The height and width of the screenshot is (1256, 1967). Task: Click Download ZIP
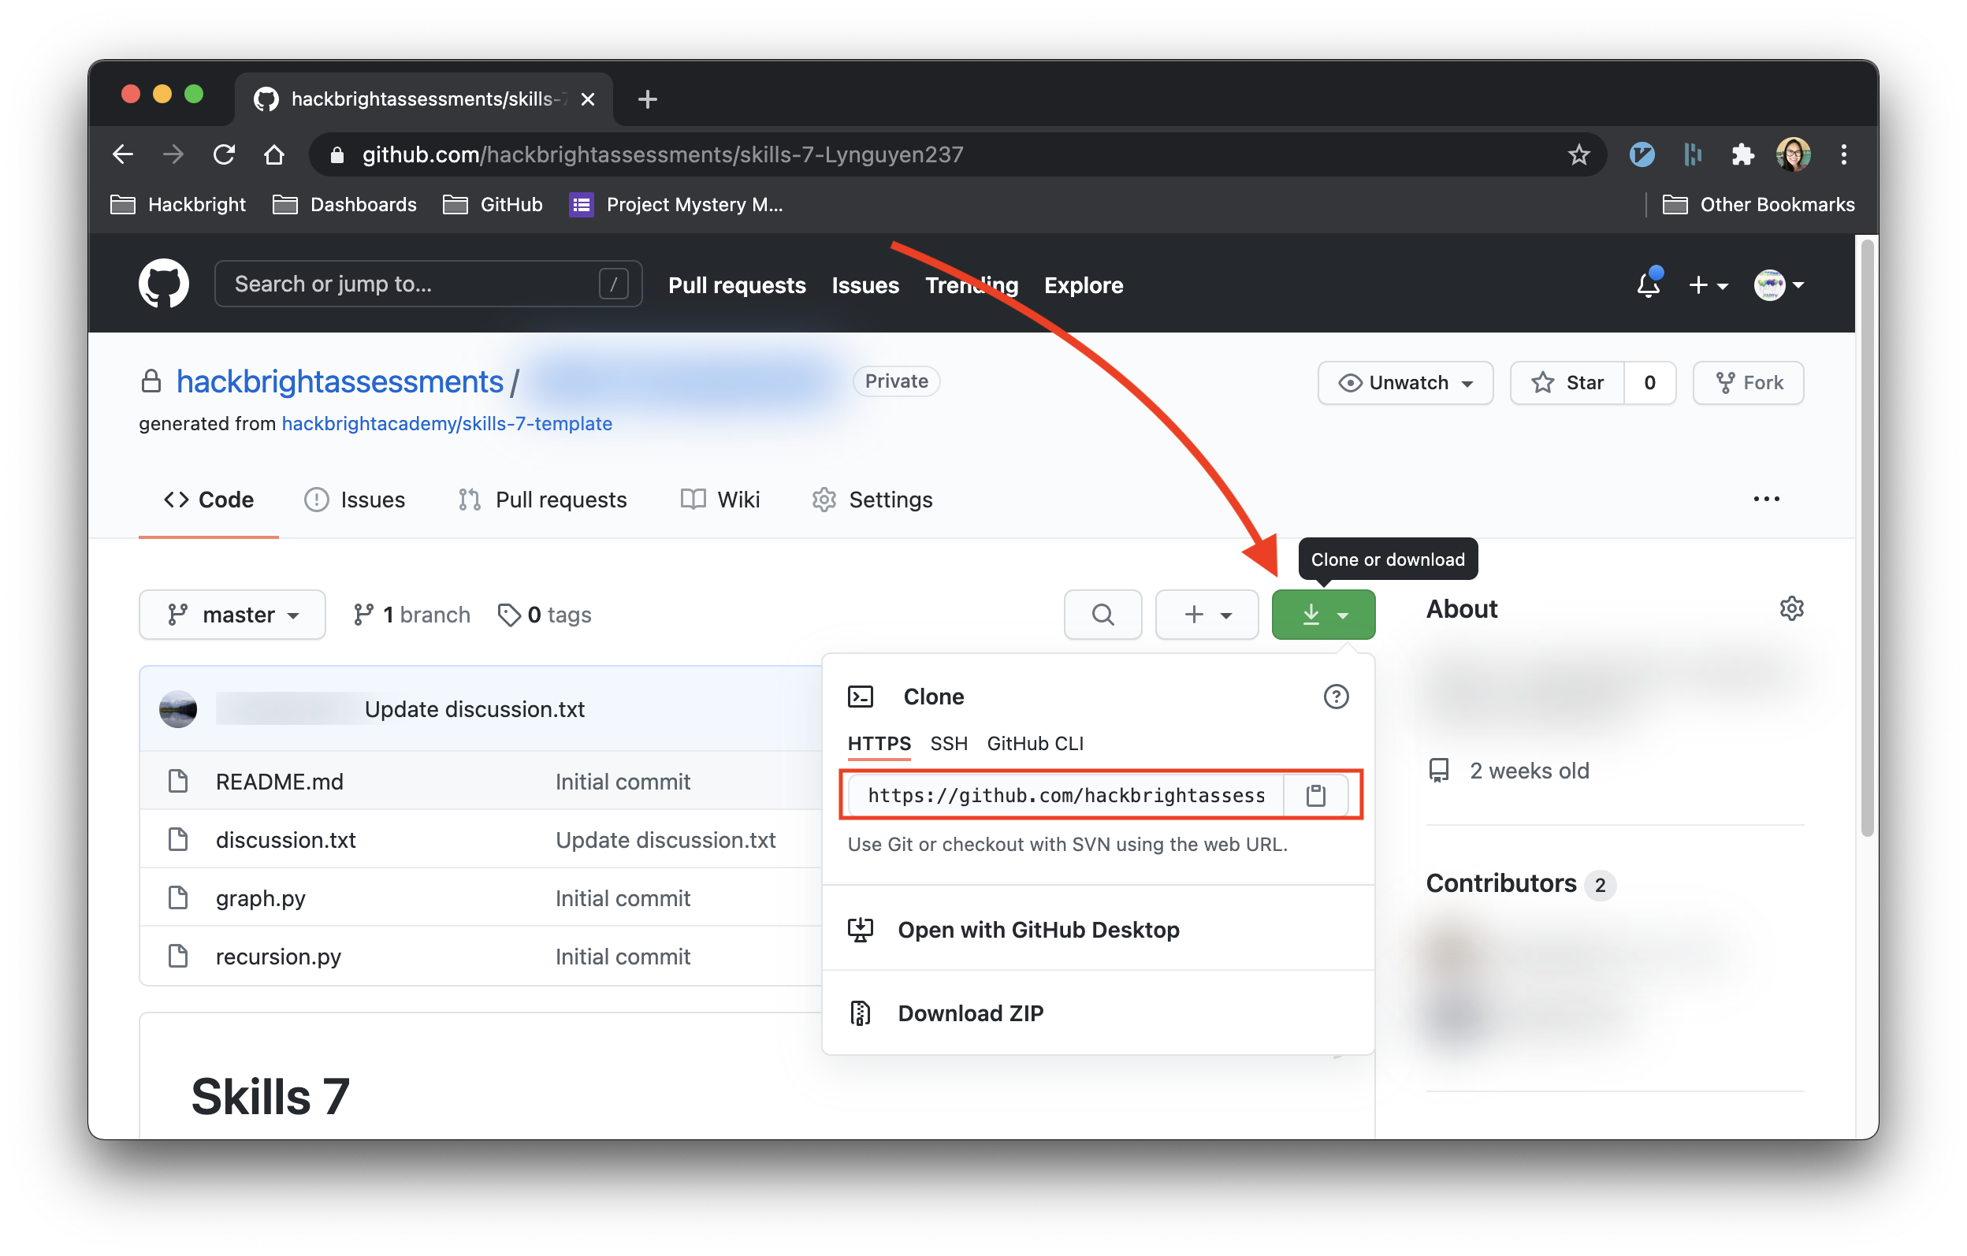click(x=969, y=1013)
